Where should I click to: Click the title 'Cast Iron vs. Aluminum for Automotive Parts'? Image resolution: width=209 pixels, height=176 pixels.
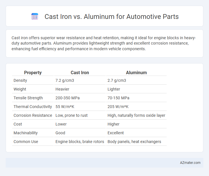coord(112,17)
